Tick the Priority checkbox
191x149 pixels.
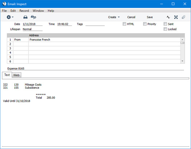[145, 24]
